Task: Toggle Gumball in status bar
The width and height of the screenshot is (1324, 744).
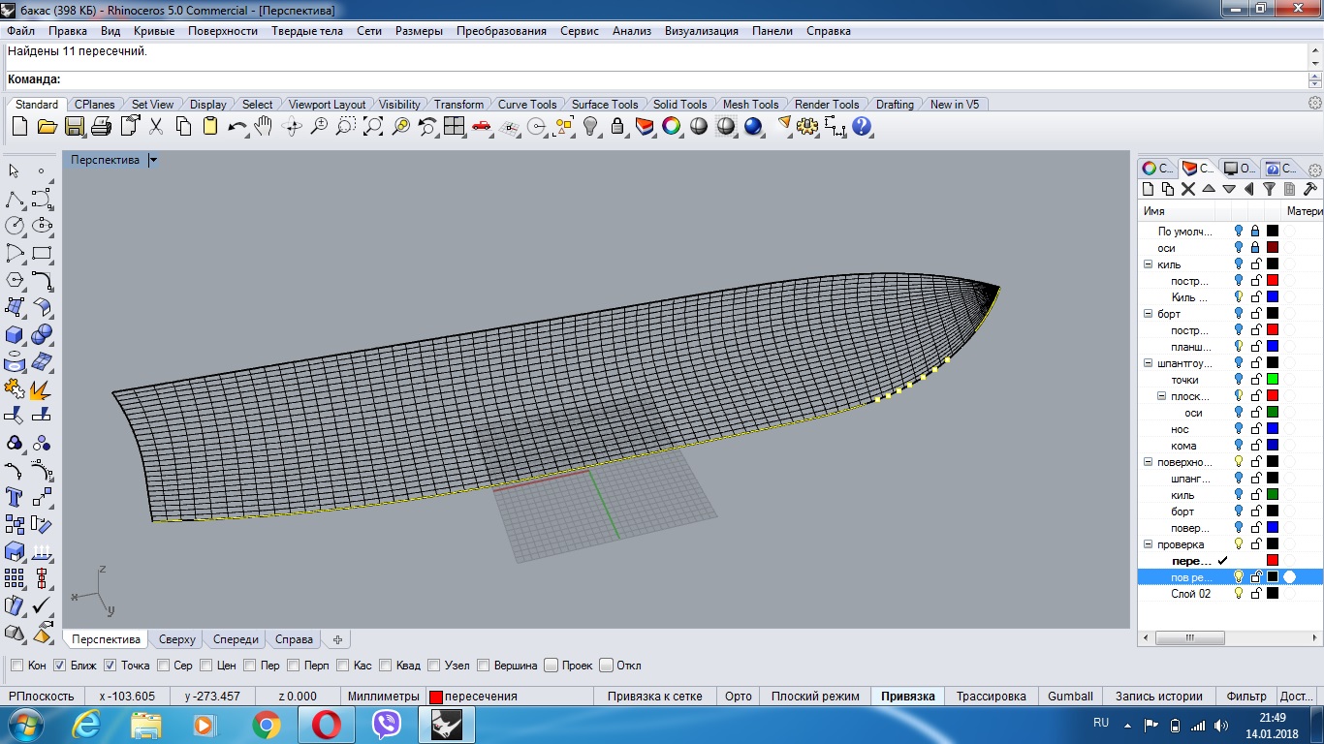Action: (1070, 697)
